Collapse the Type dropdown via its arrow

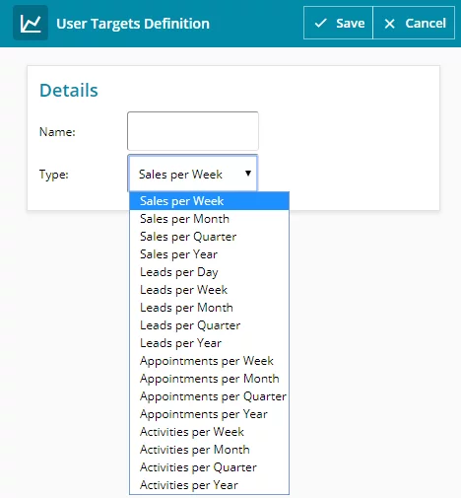click(248, 174)
